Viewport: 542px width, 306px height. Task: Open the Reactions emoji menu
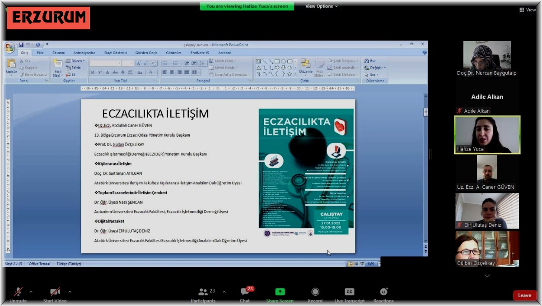click(x=383, y=292)
